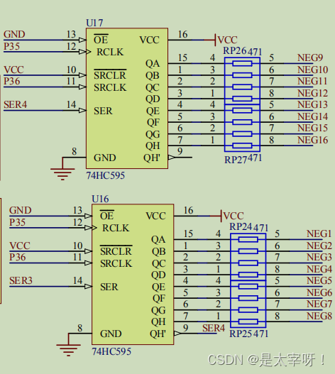Click the U17 ground symbol
Screen dimensions: 335x374
(x=62, y=174)
